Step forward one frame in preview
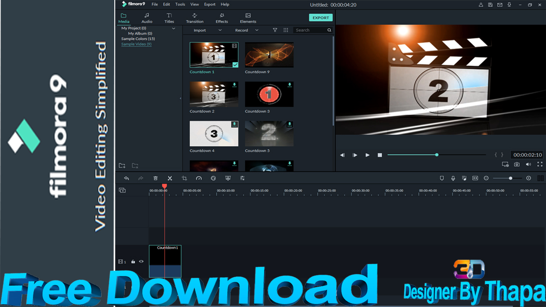 pos(355,155)
